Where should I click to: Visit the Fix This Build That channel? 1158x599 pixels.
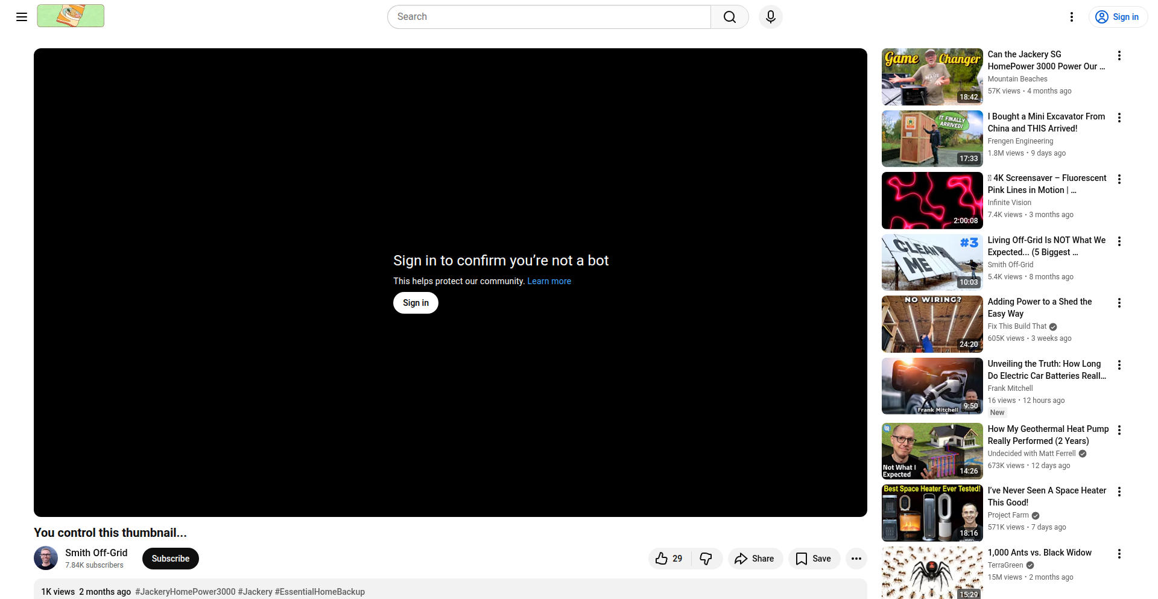1017,326
